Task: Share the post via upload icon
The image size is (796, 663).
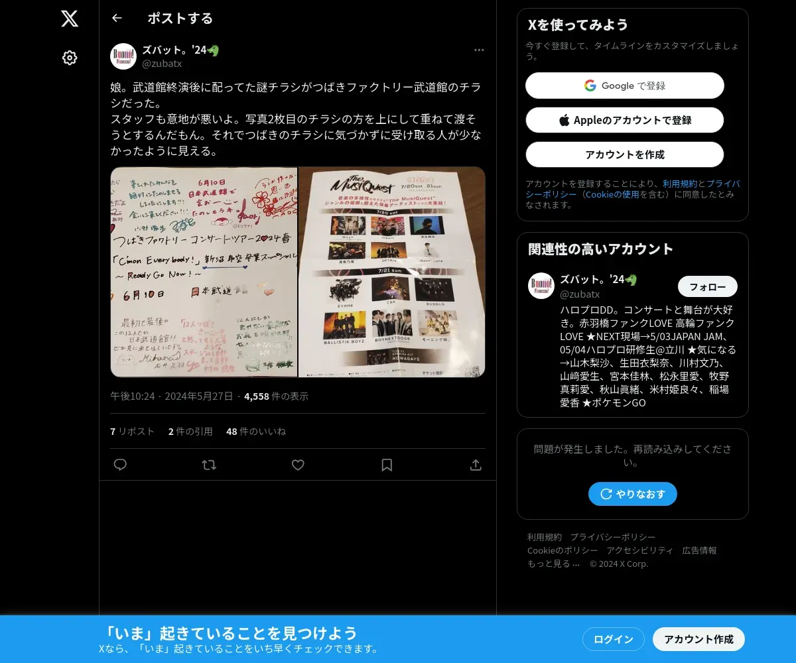Action: point(476,465)
